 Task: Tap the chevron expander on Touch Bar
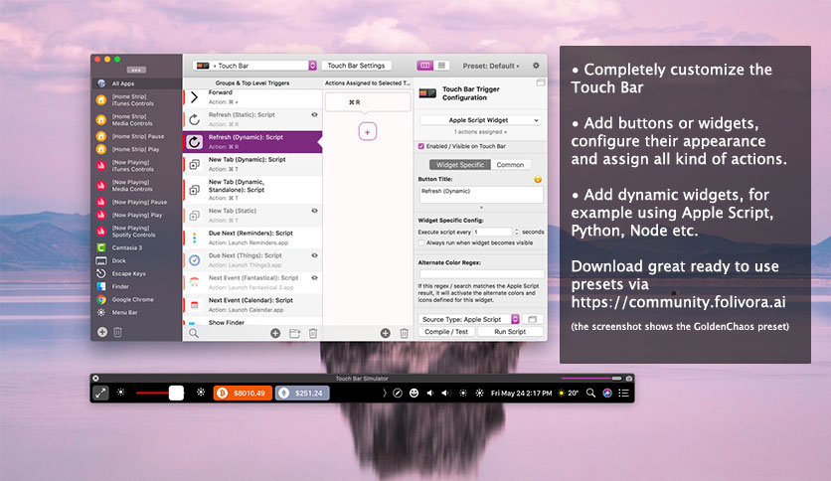pos(385,394)
